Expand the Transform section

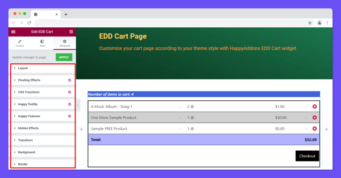coord(43,140)
